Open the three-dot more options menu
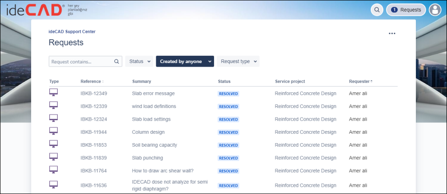The image size is (447, 194). 392,34
